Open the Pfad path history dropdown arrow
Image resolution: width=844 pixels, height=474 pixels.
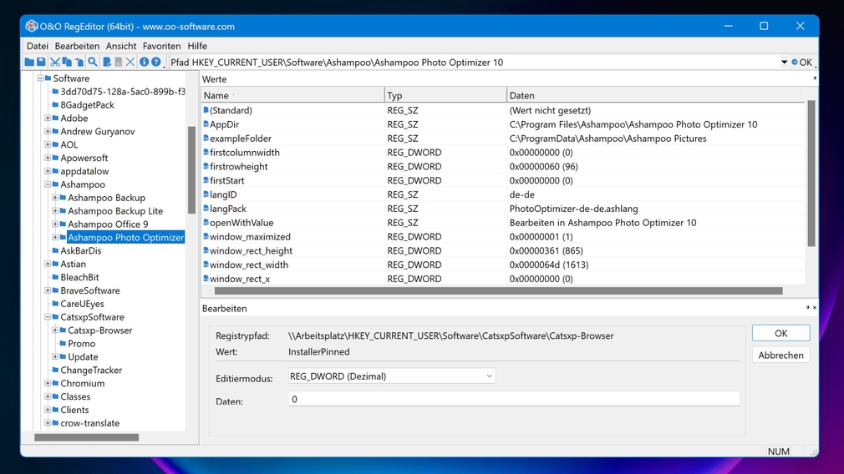click(x=784, y=63)
